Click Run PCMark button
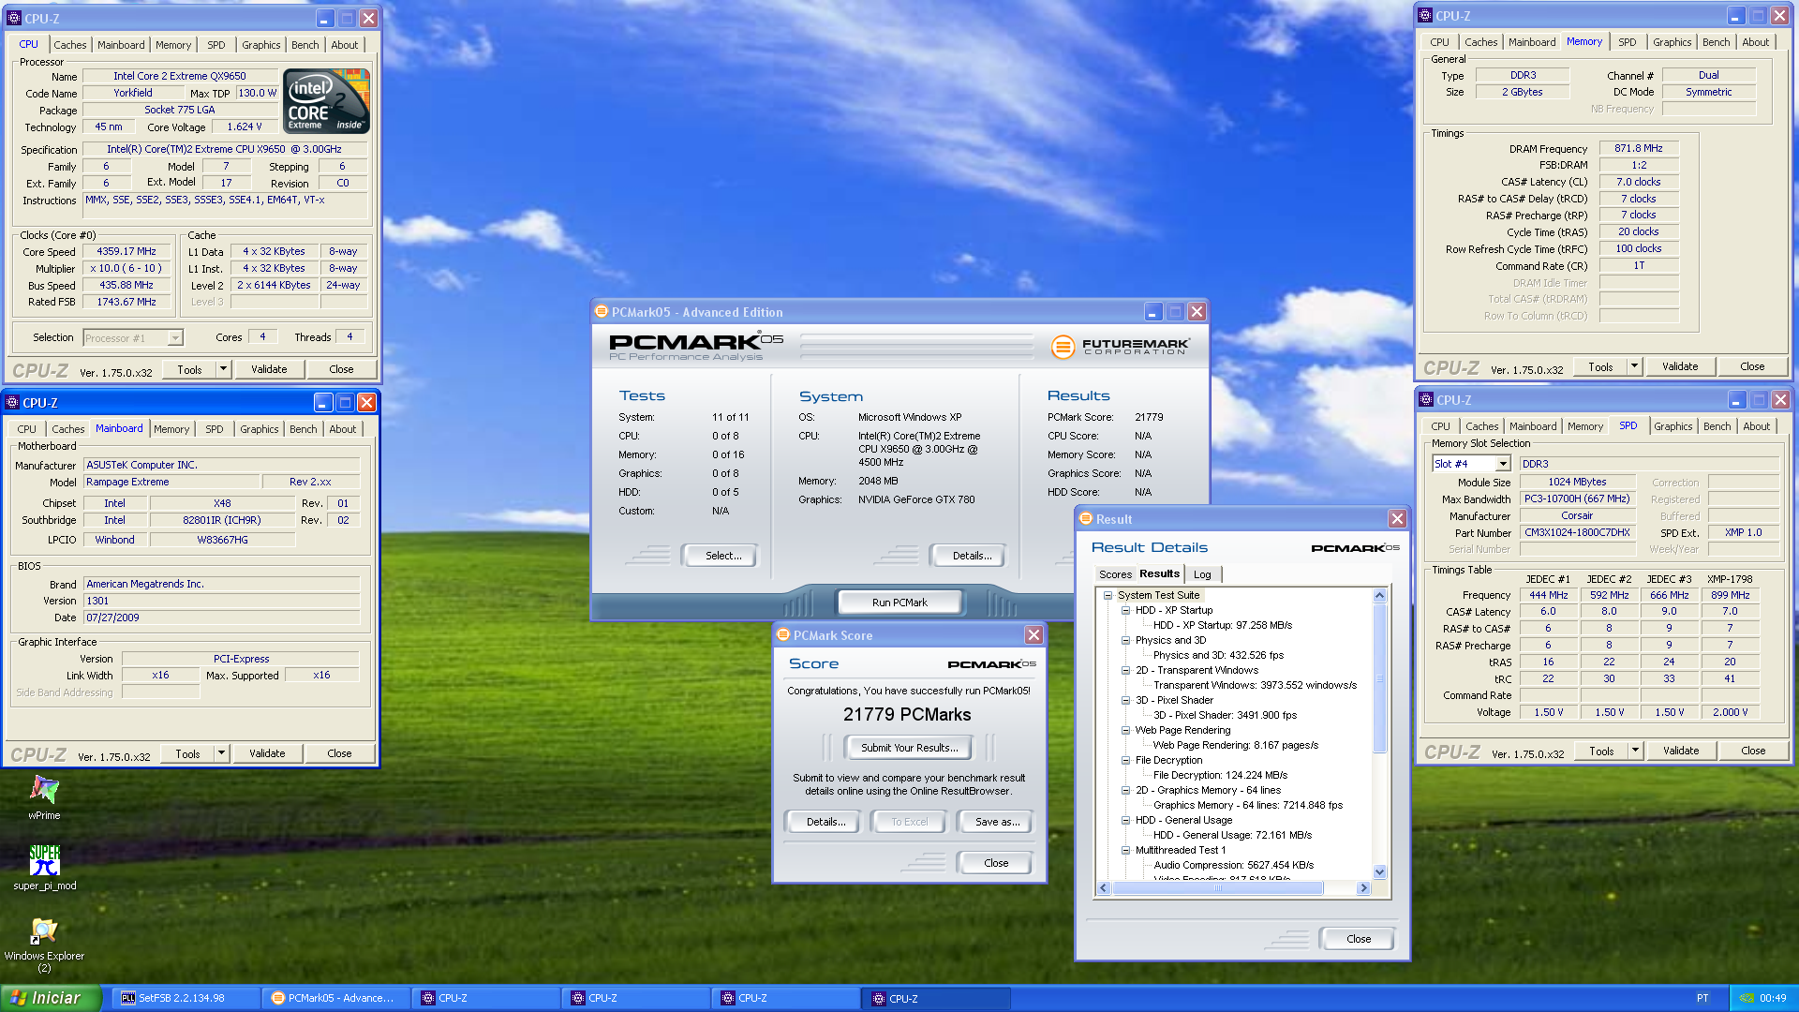This screenshot has width=1799, height=1012. click(x=899, y=603)
